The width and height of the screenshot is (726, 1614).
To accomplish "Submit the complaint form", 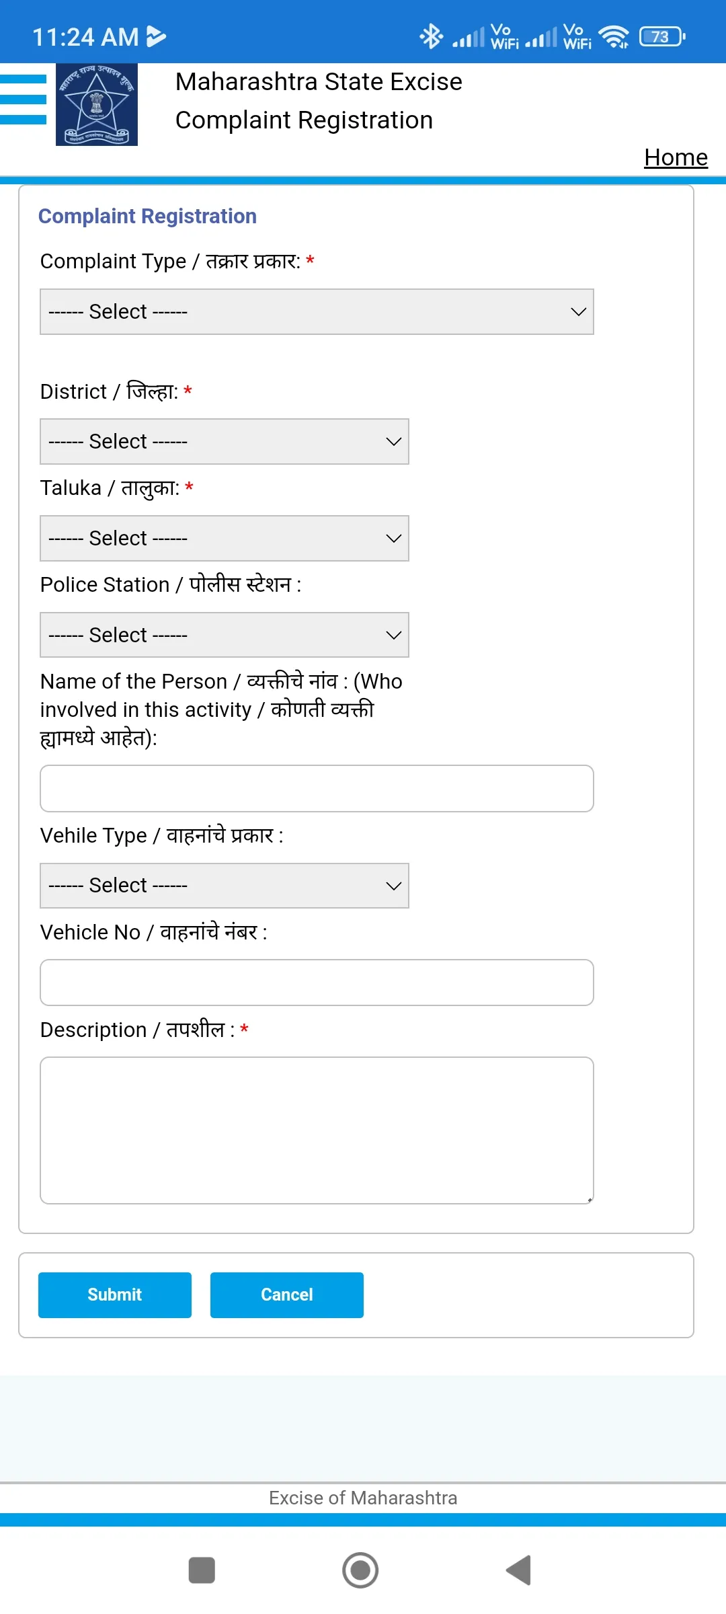I will click(x=115, y=1295).
